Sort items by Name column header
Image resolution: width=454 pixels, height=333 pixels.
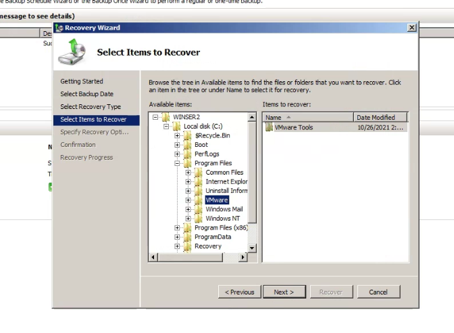tap(308, 118)
